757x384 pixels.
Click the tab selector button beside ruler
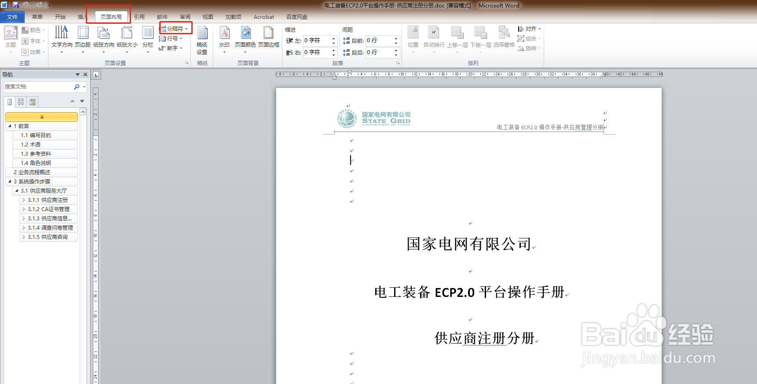click(96, 75)
